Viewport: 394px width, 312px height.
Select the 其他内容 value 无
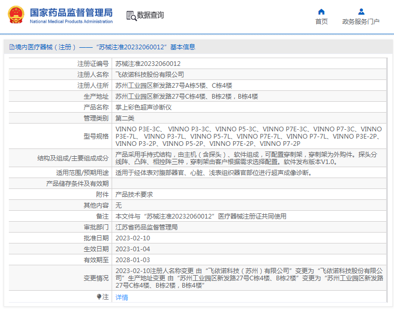coord(118,205)
